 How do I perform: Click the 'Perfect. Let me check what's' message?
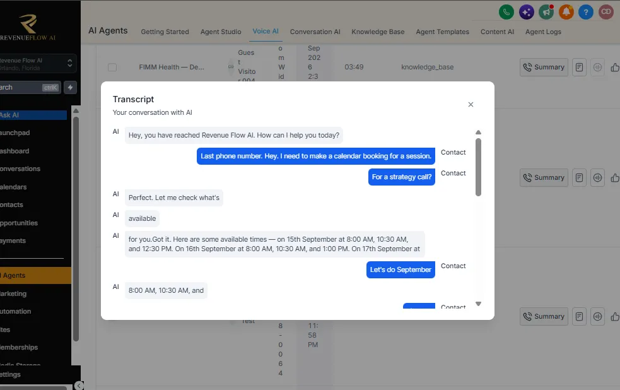[x=174, y=198]
